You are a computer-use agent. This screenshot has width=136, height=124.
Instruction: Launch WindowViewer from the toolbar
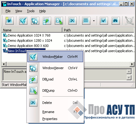35,21
